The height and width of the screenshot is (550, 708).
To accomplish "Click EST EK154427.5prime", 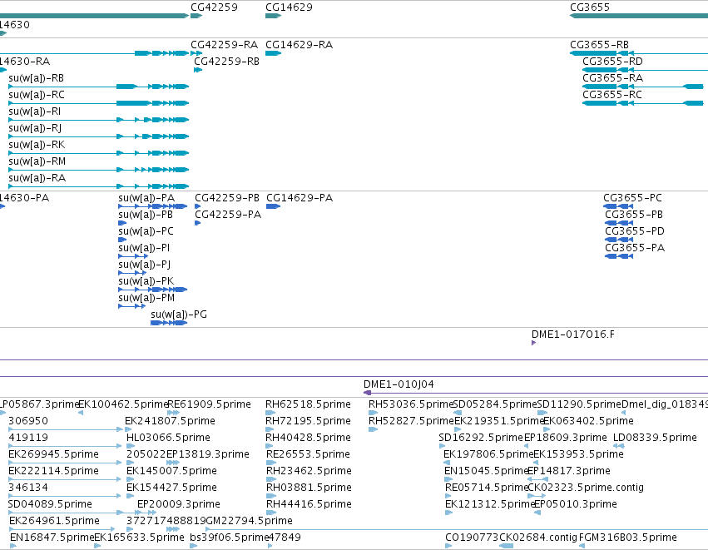I will point(171,488).
